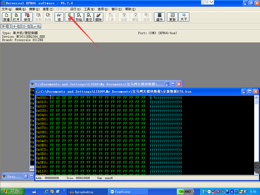The width and height of the screenshot is (260, 195).
Task: Click the 读 (Read) chip icon
Action: pos(59,17)
